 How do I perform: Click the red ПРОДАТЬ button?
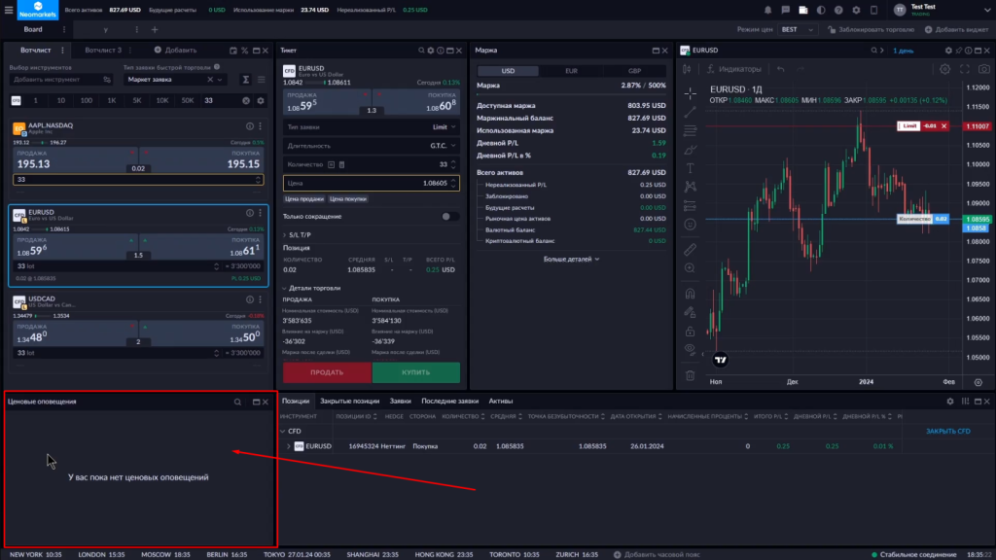click(327, 372)
